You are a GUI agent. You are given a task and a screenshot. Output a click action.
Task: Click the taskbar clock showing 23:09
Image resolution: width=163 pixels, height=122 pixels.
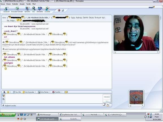(157, 114)
